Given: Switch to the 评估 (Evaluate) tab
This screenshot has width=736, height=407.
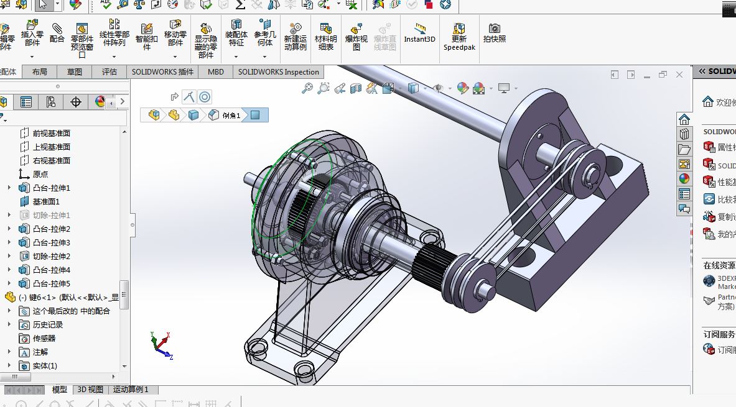Looking at the screenshot, I should click(109, 71).
